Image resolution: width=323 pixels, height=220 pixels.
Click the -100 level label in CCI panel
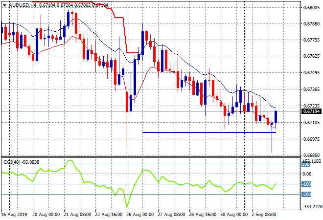[307, 184]
